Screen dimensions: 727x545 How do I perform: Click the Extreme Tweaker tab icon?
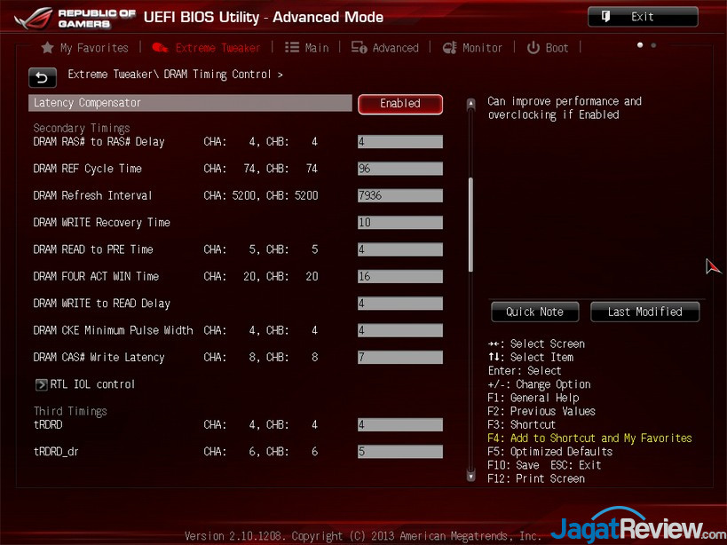pos(160,48)
